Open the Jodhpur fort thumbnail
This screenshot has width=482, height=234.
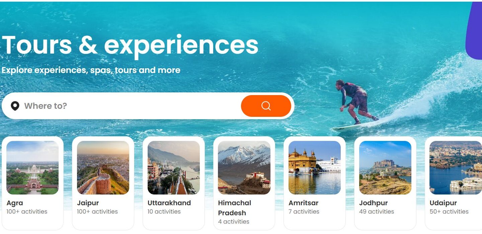tap(385, 168)
